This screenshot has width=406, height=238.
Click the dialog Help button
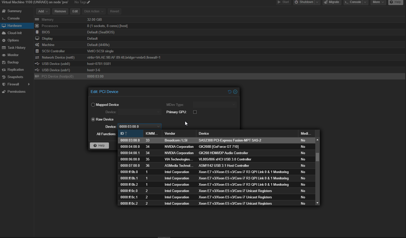point(99,146)
